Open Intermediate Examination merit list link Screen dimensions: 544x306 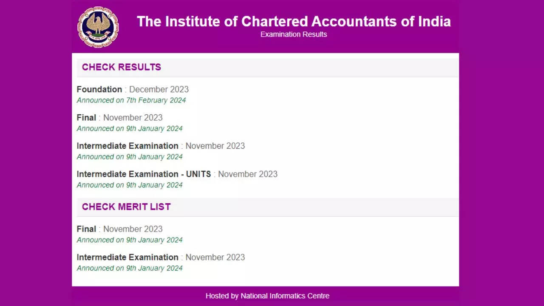point(127,257)
